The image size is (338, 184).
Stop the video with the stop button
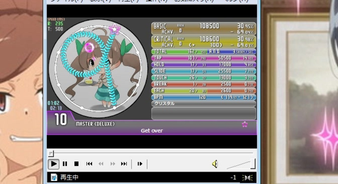click(x=77, y=164)
